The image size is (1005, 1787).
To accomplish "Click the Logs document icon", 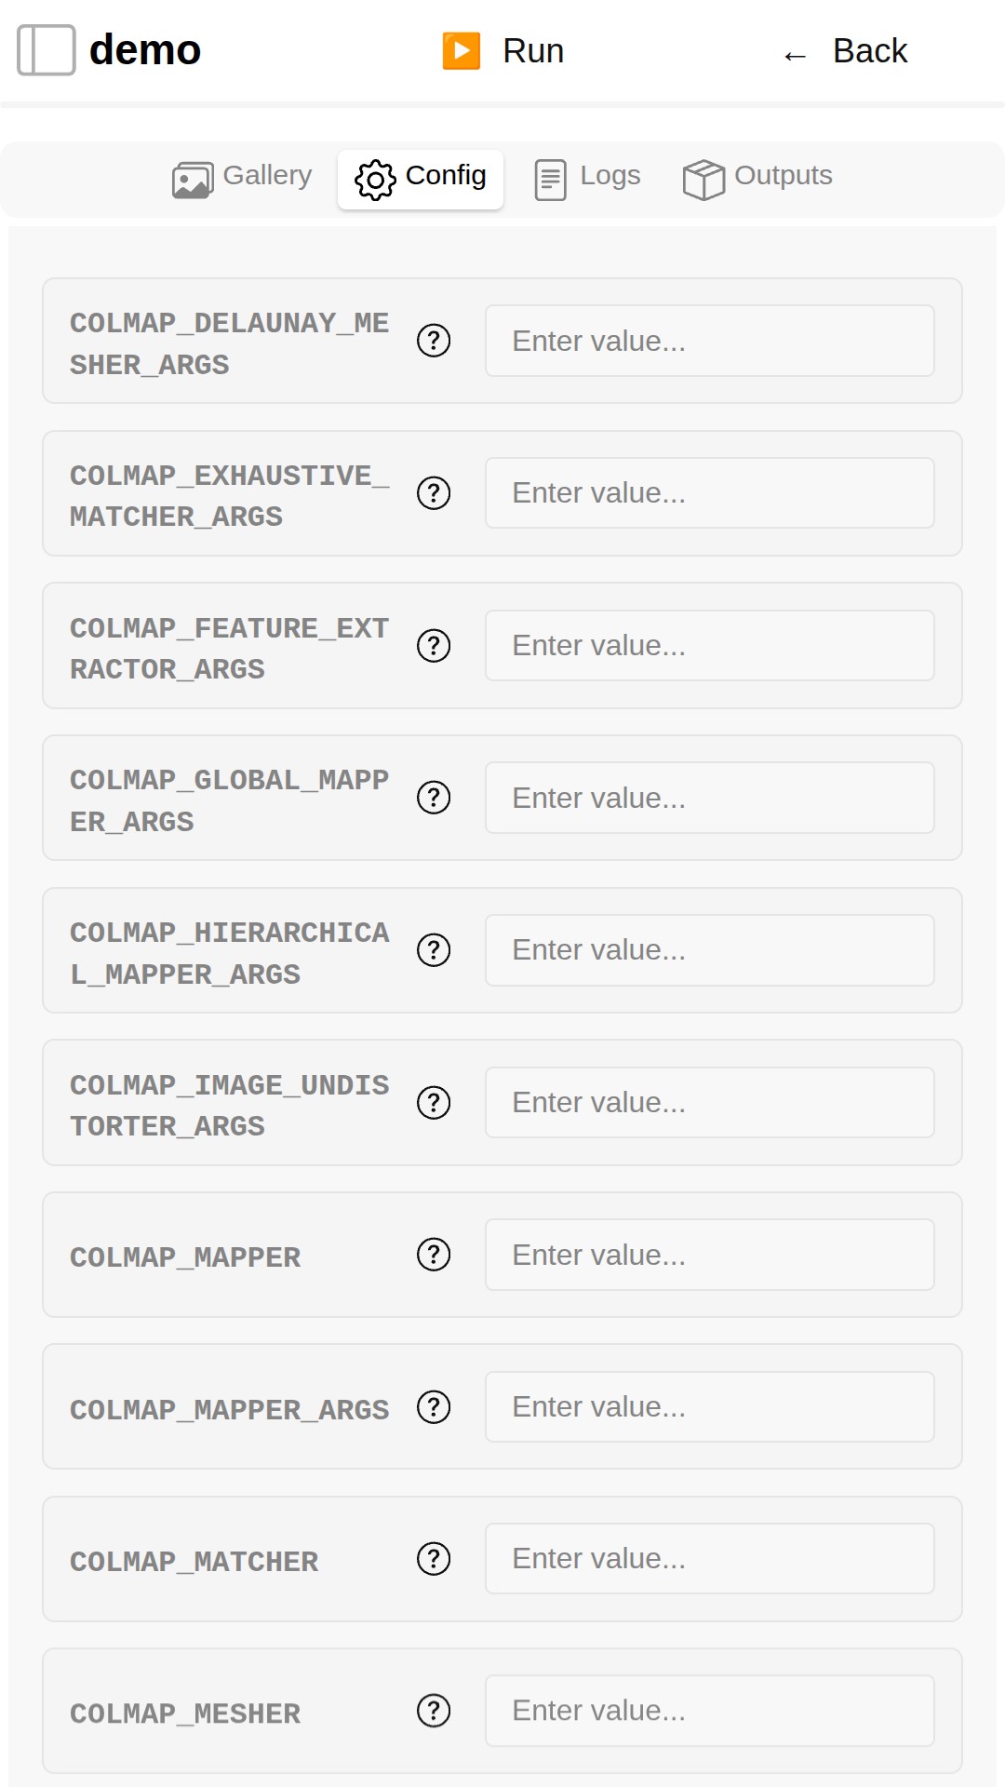I will (x=550, y=180).
